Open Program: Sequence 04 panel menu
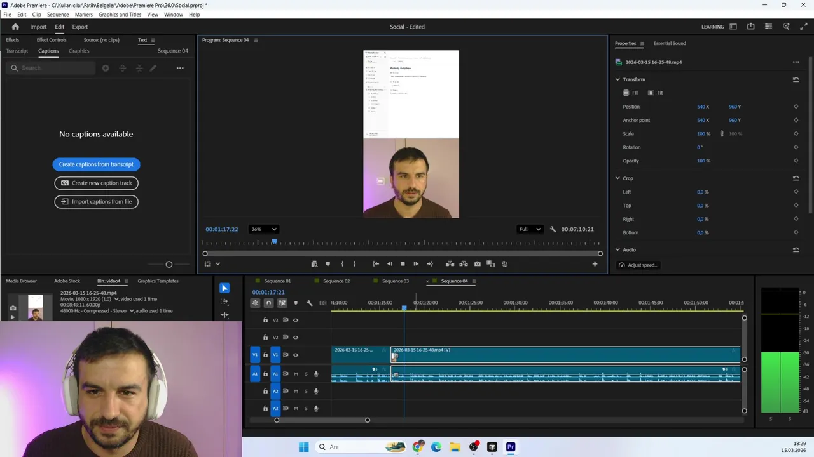The height and width of the screenshot is (457, 814). point(256,40)
